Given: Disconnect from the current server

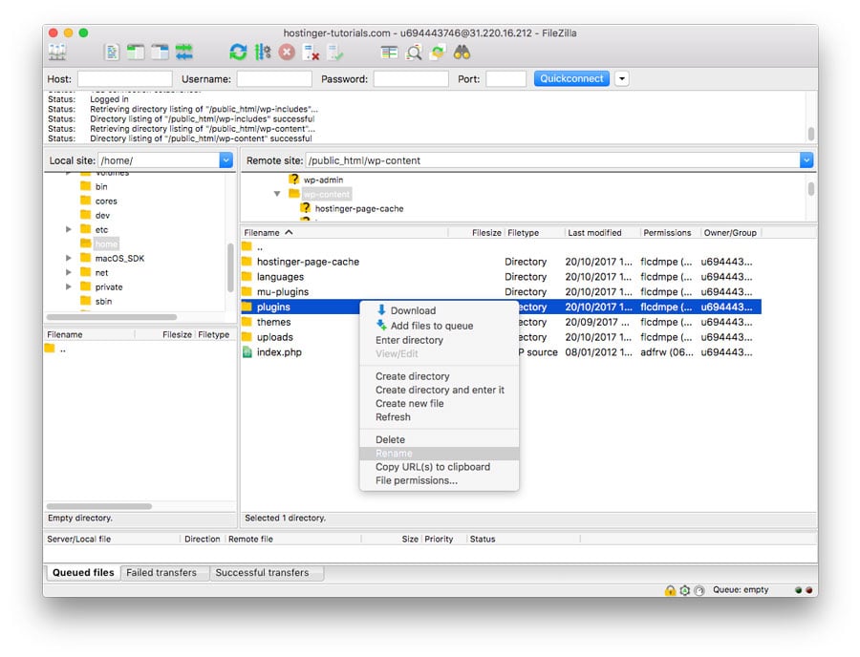Looking at the screenshot, I should click(311, 53).
